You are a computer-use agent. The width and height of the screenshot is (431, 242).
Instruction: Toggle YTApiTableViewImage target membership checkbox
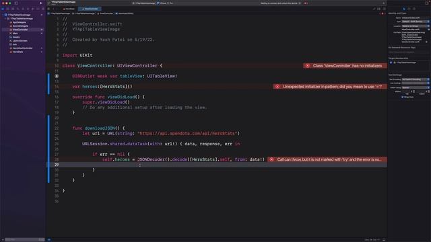pyautogui.click(x=391, y=63)
